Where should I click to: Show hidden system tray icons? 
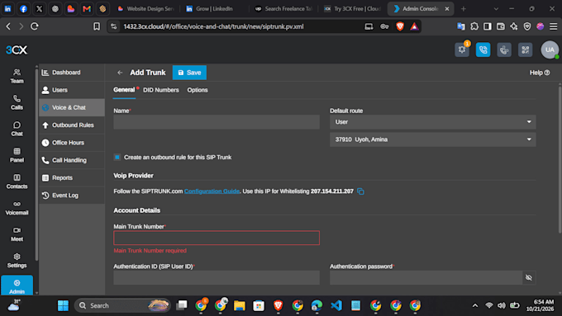475,305
